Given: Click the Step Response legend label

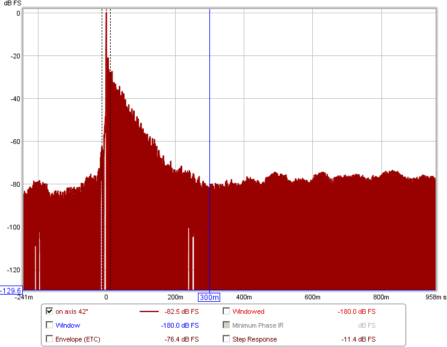Looking at the screenshot, I should (x=254, y=339).
